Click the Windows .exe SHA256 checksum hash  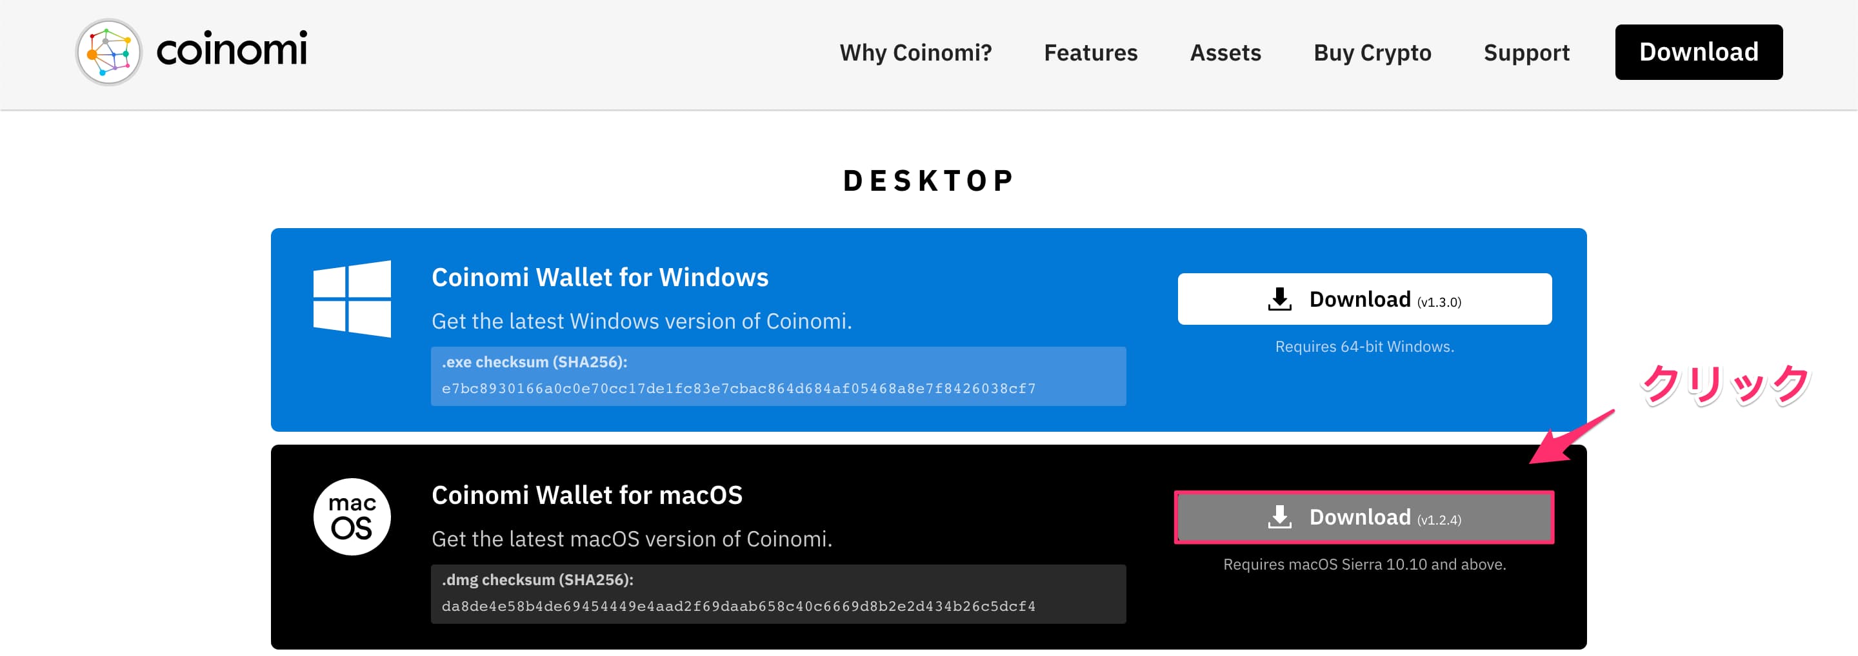[x=739, y=389]
